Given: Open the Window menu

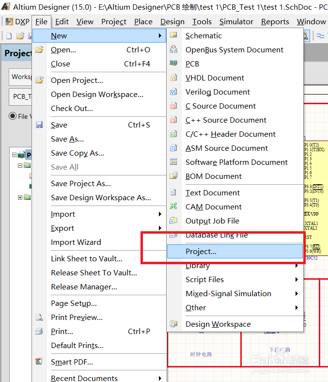Looking at the screenshot, I should 311,22.
